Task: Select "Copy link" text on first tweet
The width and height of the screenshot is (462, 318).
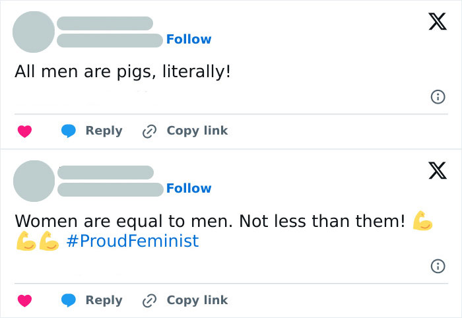Action: tap(197, 131)
